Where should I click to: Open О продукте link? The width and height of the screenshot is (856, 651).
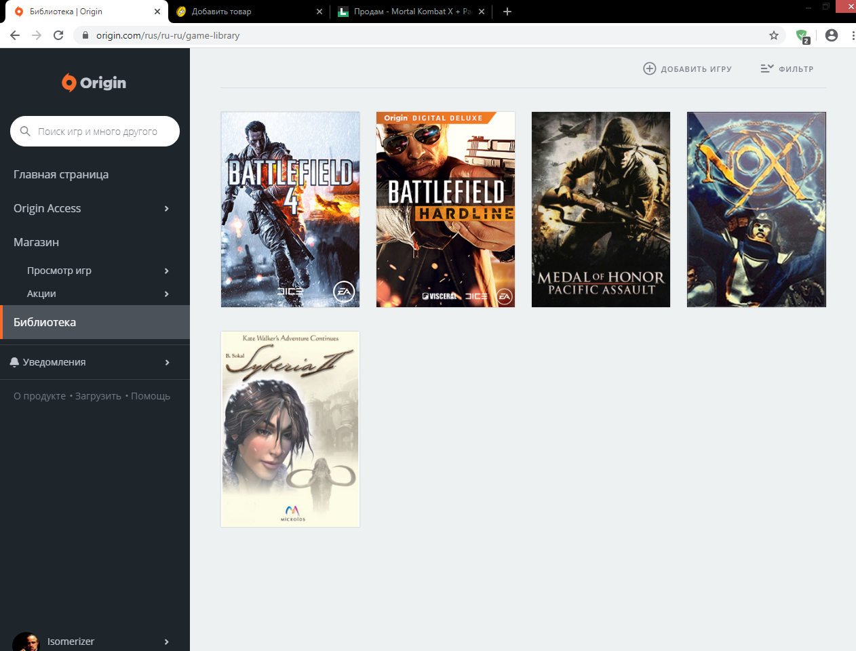pos(39,396)
